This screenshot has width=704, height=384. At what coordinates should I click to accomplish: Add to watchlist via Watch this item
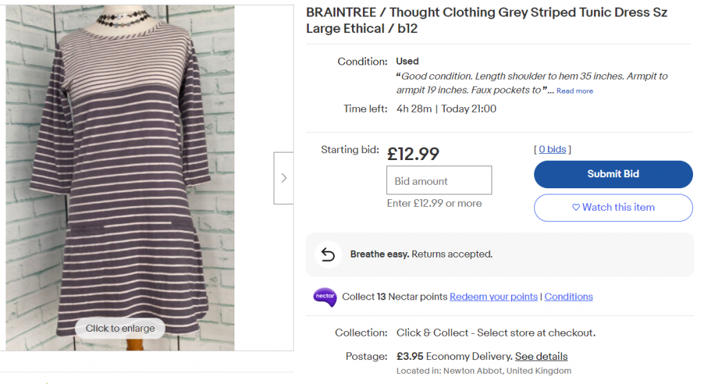click(613, 207)
